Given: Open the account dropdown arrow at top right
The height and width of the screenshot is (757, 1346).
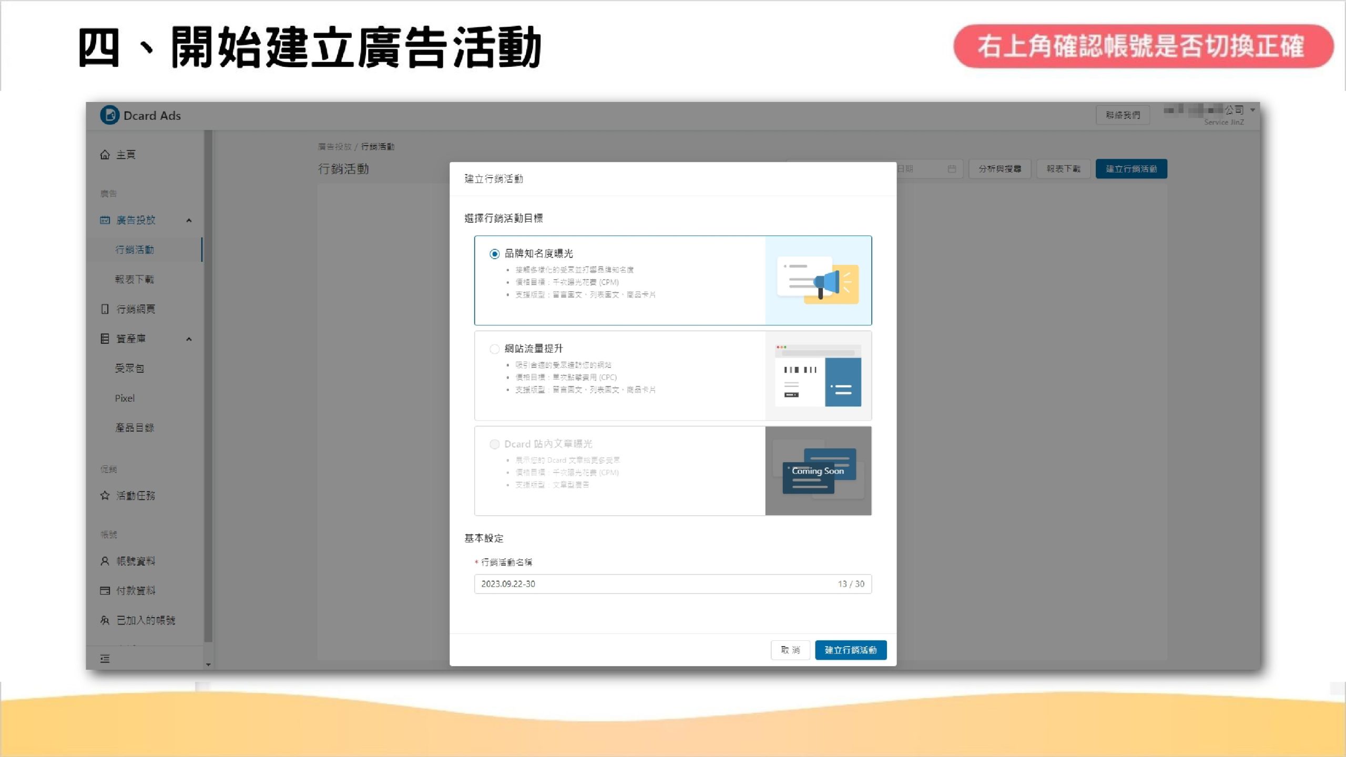Looking at the screenshot, I should coord(1252,110).
